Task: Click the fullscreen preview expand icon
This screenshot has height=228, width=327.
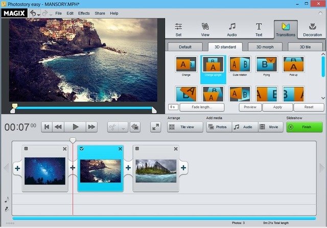Action: [x=155, y=127]
